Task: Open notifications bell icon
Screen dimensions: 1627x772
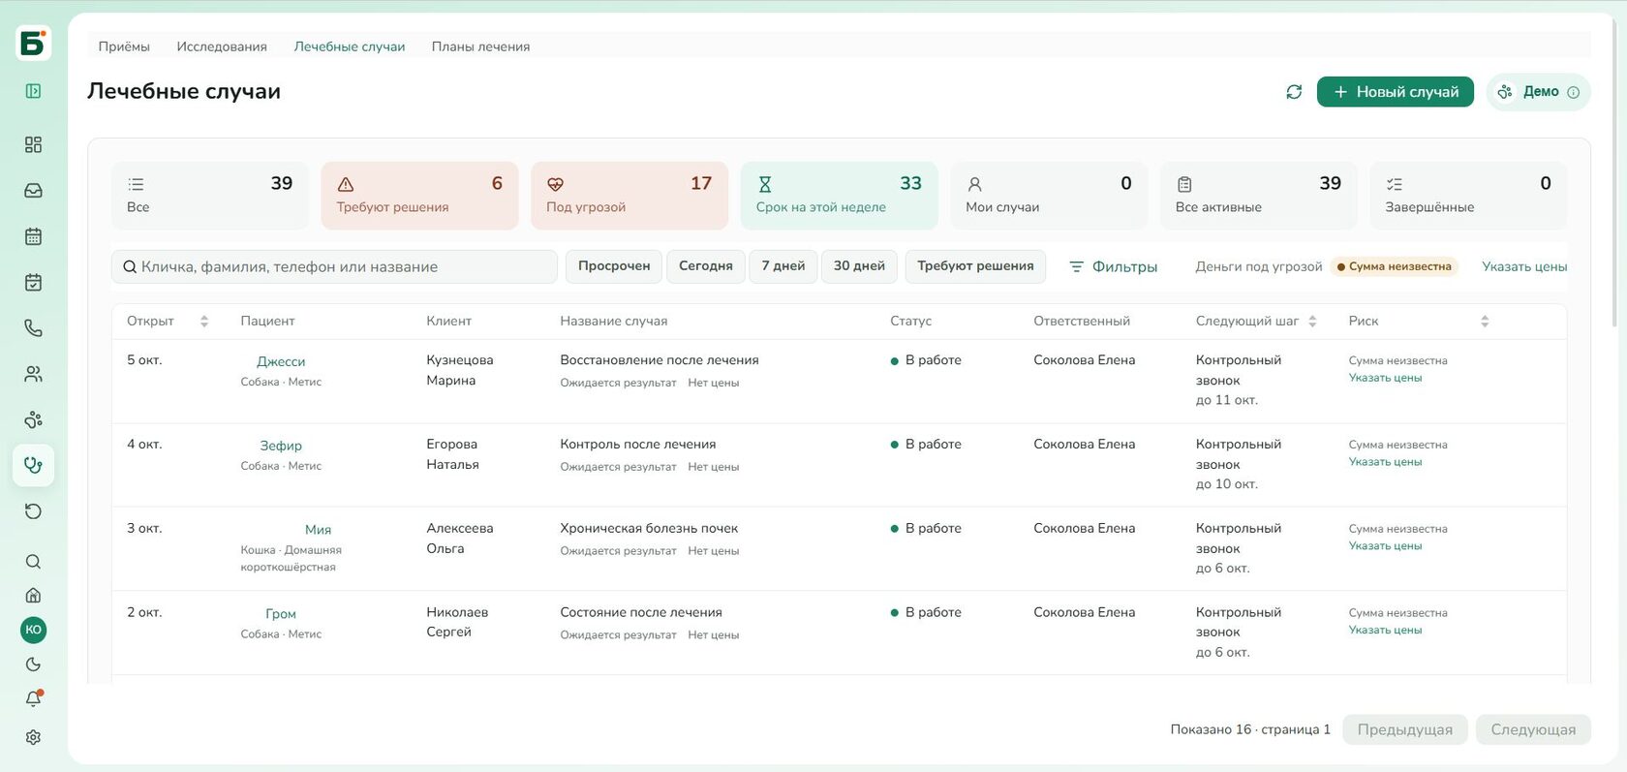Action: pos(33,698)
